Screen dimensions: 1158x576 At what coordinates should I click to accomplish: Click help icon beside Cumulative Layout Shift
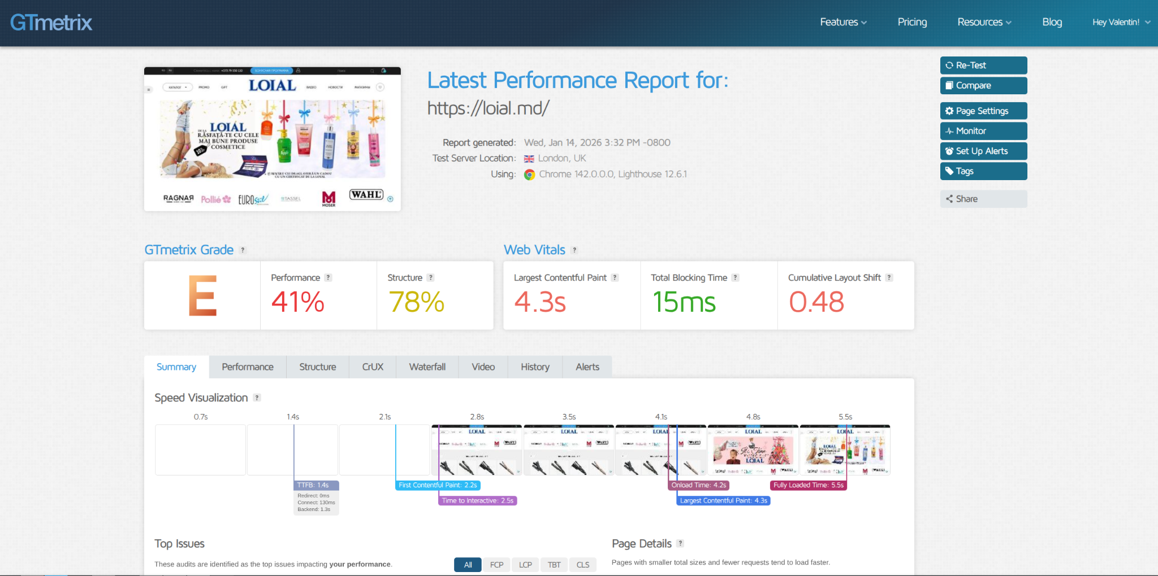click(889, 278)
